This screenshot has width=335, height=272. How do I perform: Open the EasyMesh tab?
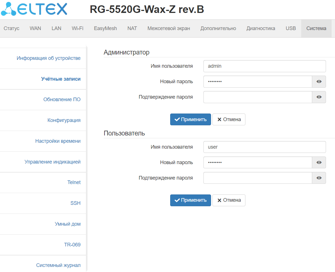coord(105,29)
